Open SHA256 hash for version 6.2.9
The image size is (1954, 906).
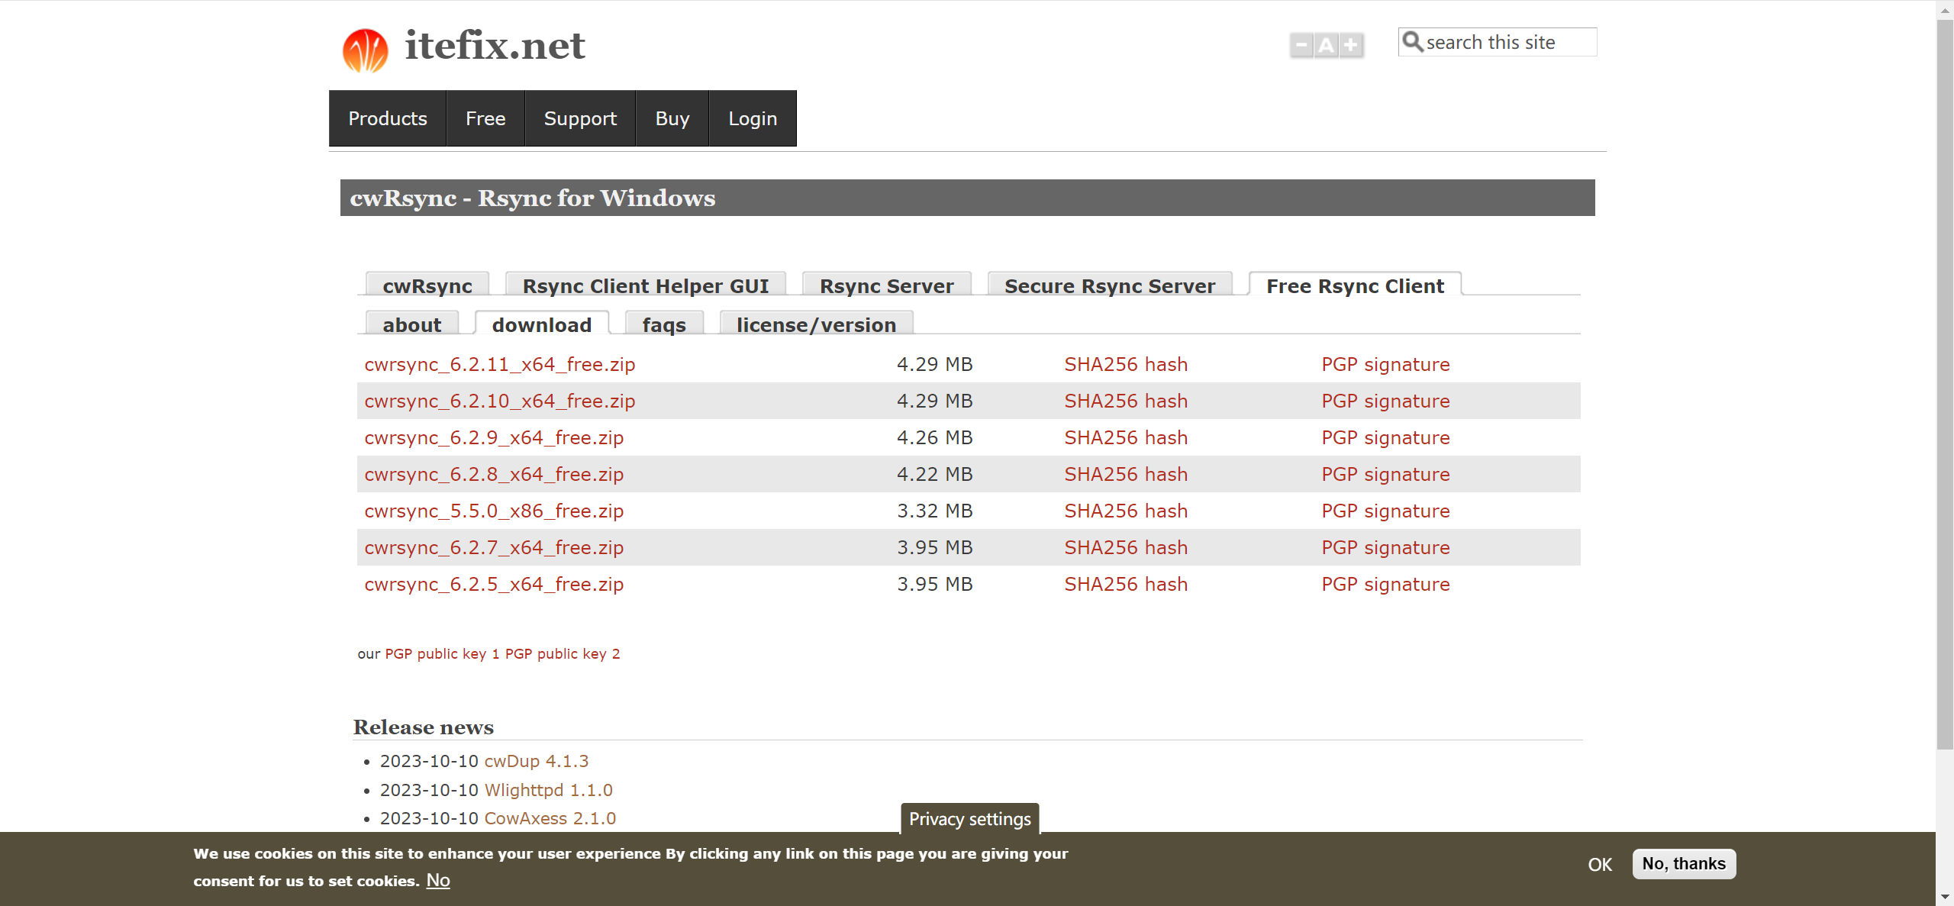pyautogui.click(x=1126, y=437)
